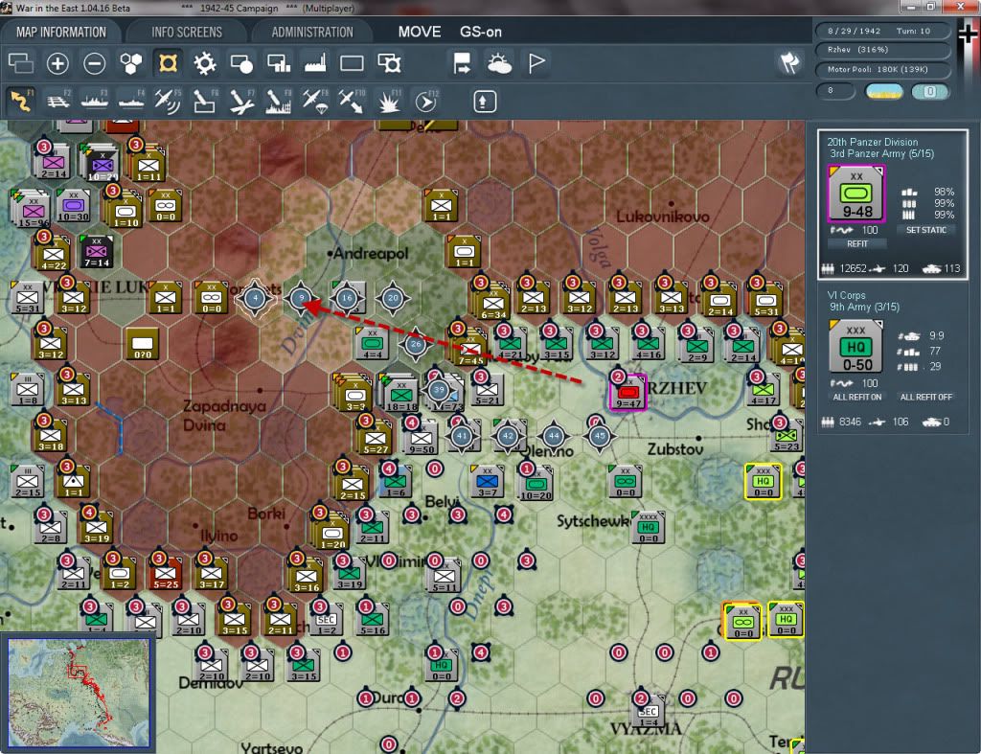Toggle the empty rectangle map icon
Viewport: 981px width, 754px height.
tap(352, 63)
